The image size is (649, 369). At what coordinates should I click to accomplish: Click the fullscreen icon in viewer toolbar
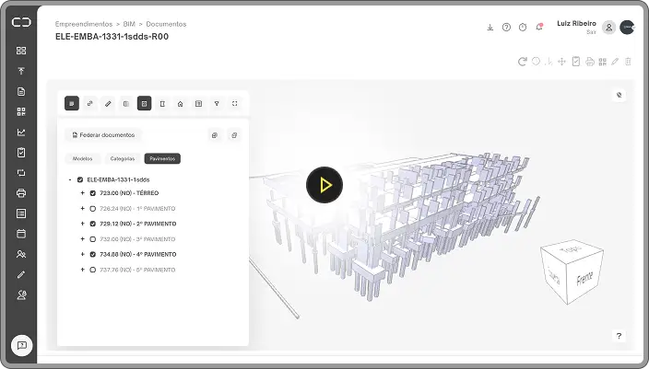pos(235,104)
